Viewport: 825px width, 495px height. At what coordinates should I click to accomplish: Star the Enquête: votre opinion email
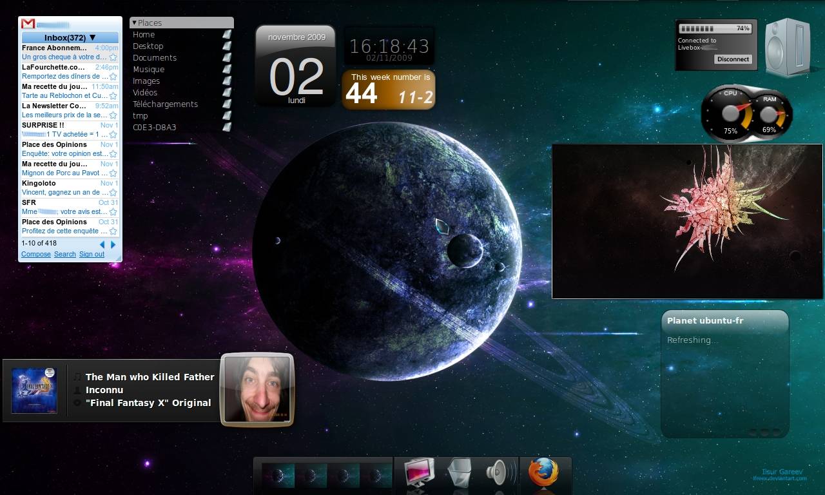pyautogui.click(x=113, y=154)
